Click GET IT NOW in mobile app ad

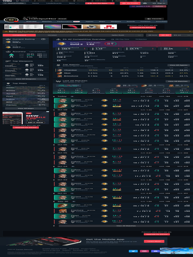coord(35,122)
